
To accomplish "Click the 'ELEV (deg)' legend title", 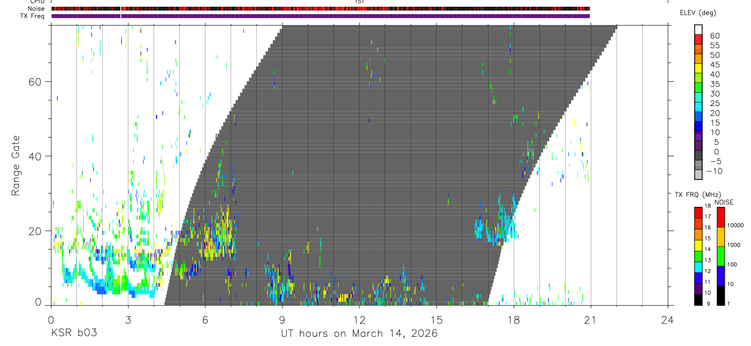I will click(698, 13).
